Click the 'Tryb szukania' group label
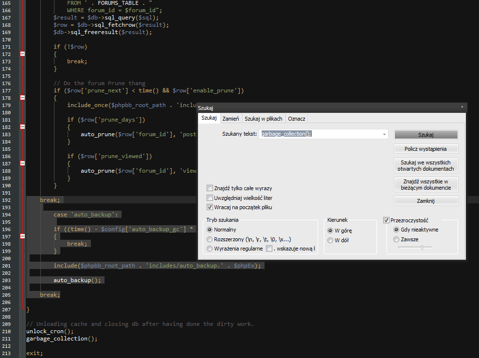Screen dimensions: 479x358 (222, 220)
